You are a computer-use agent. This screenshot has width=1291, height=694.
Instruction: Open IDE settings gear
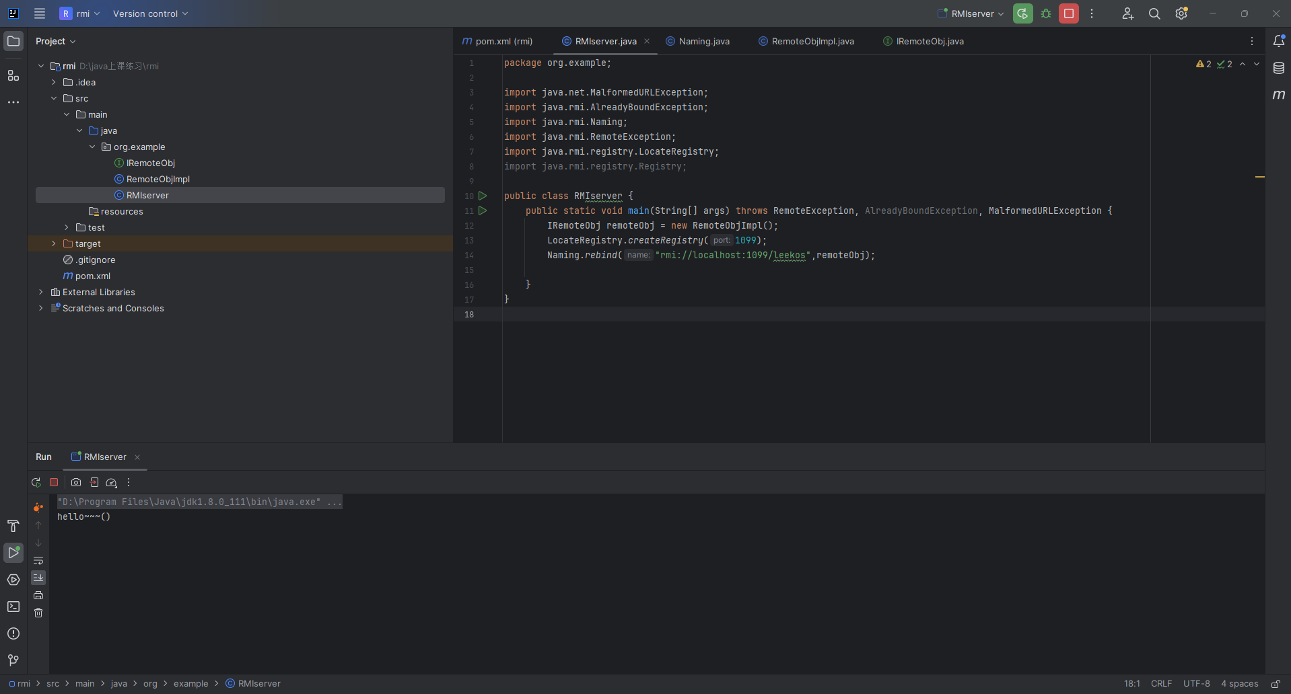click(1181, 13)
